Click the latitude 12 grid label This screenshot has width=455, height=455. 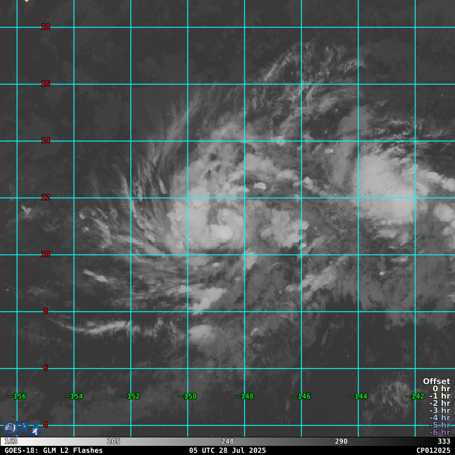(45, 197)
